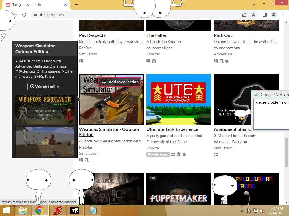Click Shooter genre under The Fallen
The height and width of the screenshot is (216, 289).
coord(153,54)
